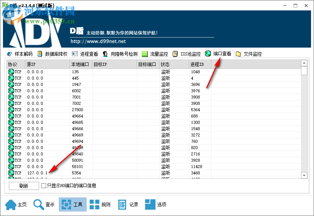Sort by 状态 column header

point(174,64)
